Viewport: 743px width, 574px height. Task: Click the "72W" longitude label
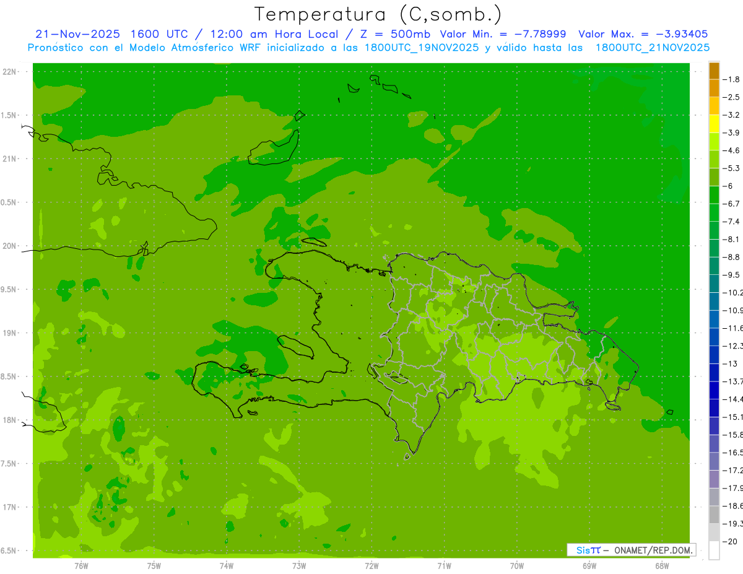[x=371, y=565]
